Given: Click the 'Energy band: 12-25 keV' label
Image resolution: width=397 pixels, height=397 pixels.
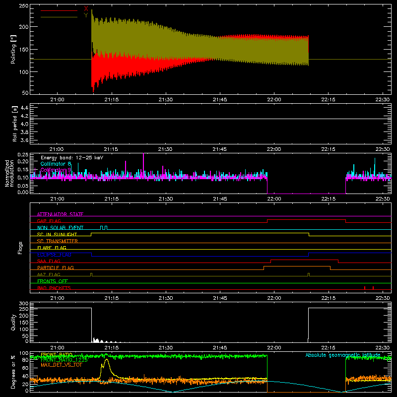Looking at the screenshot, I should 72,158.
